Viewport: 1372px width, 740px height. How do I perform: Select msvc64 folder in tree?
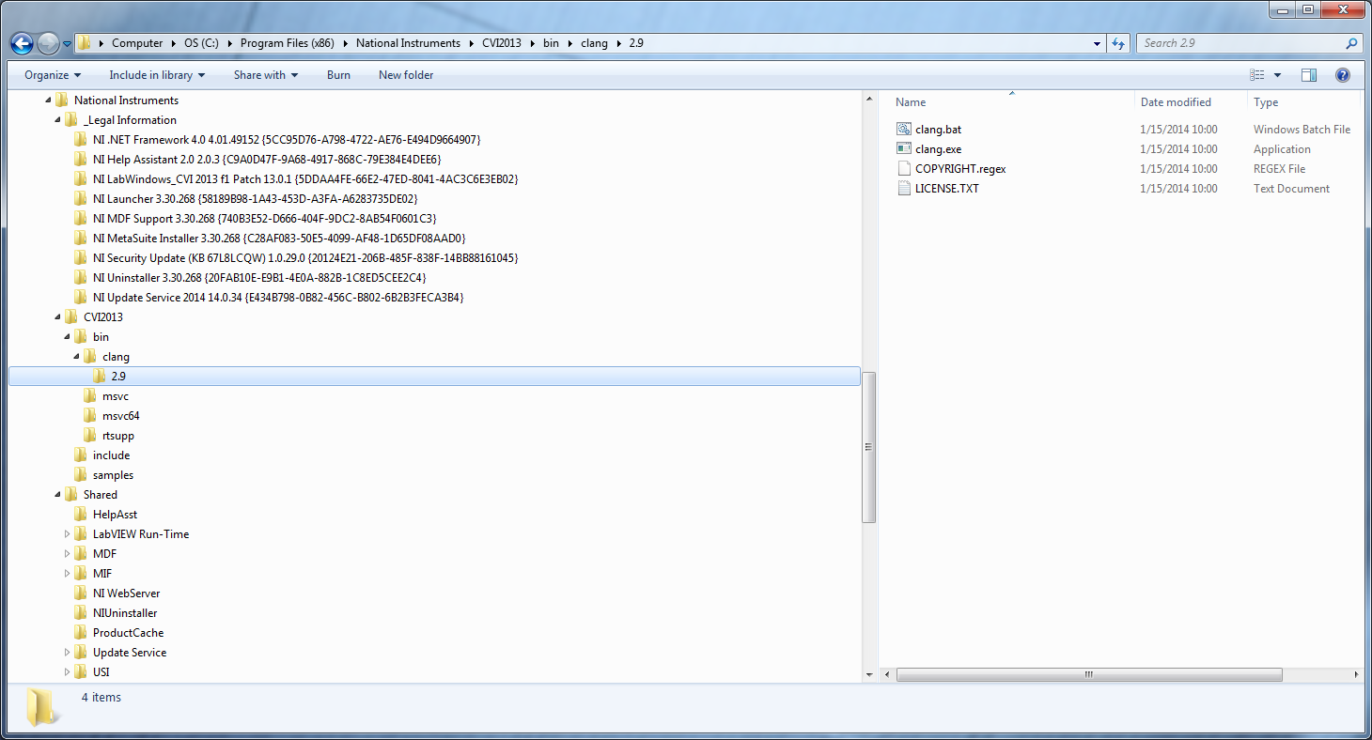(120, 416)
